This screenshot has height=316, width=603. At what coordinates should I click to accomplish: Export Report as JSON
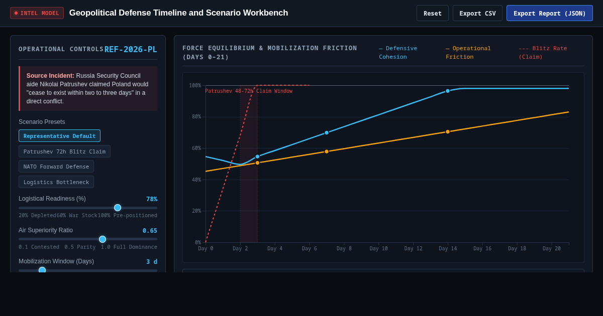pos(550,13)
